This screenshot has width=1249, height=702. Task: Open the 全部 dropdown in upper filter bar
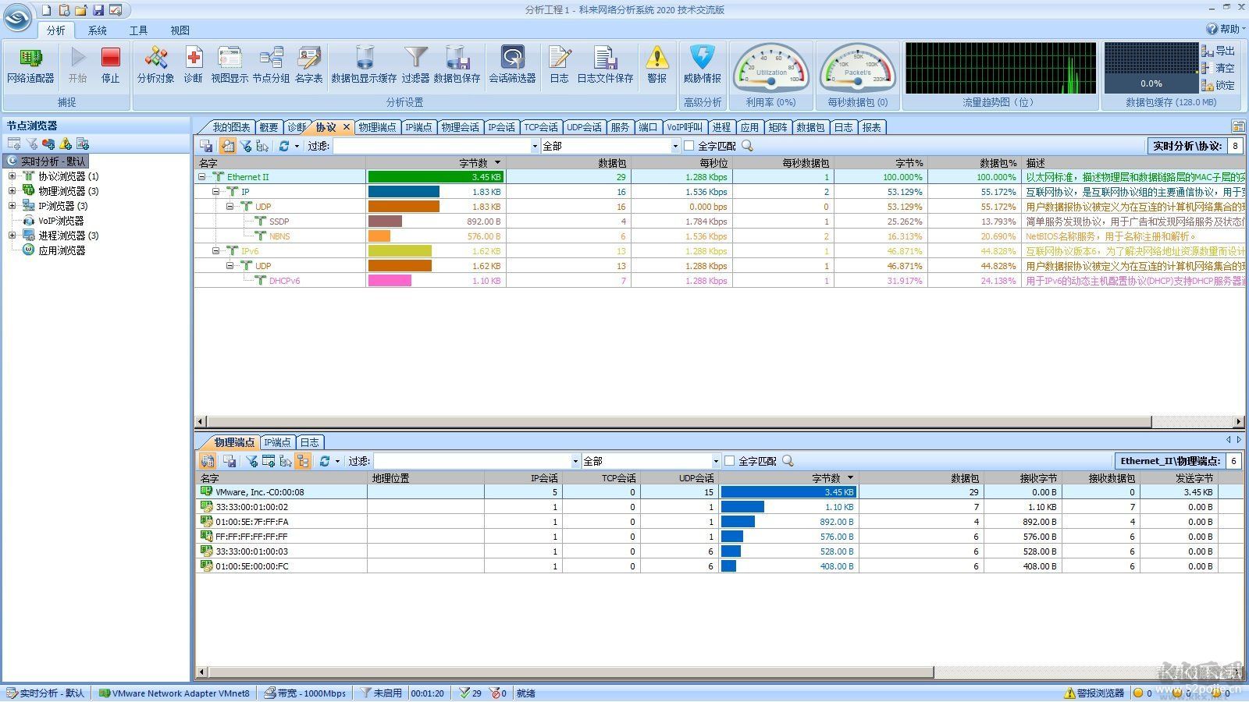tap(675, 146)
